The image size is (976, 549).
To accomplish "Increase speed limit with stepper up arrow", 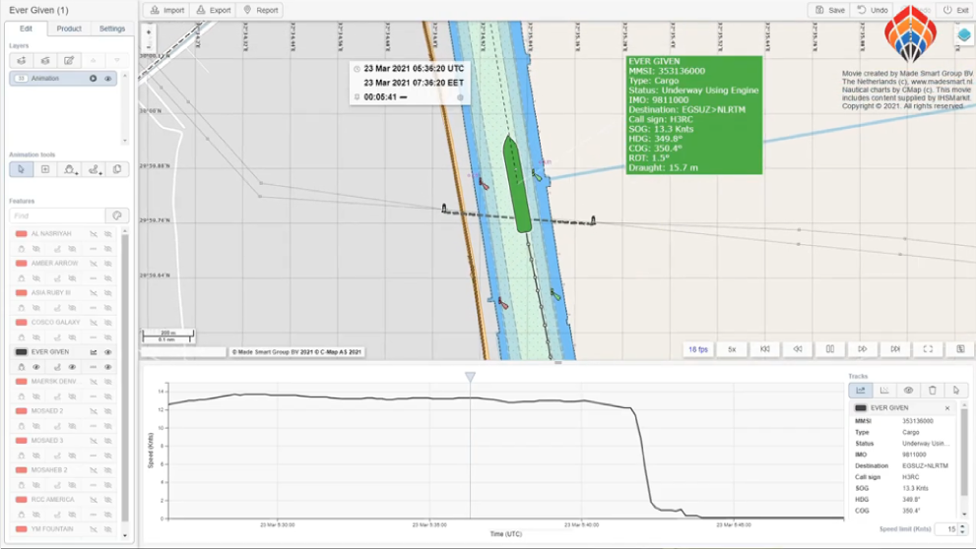I will click(963, 526).
